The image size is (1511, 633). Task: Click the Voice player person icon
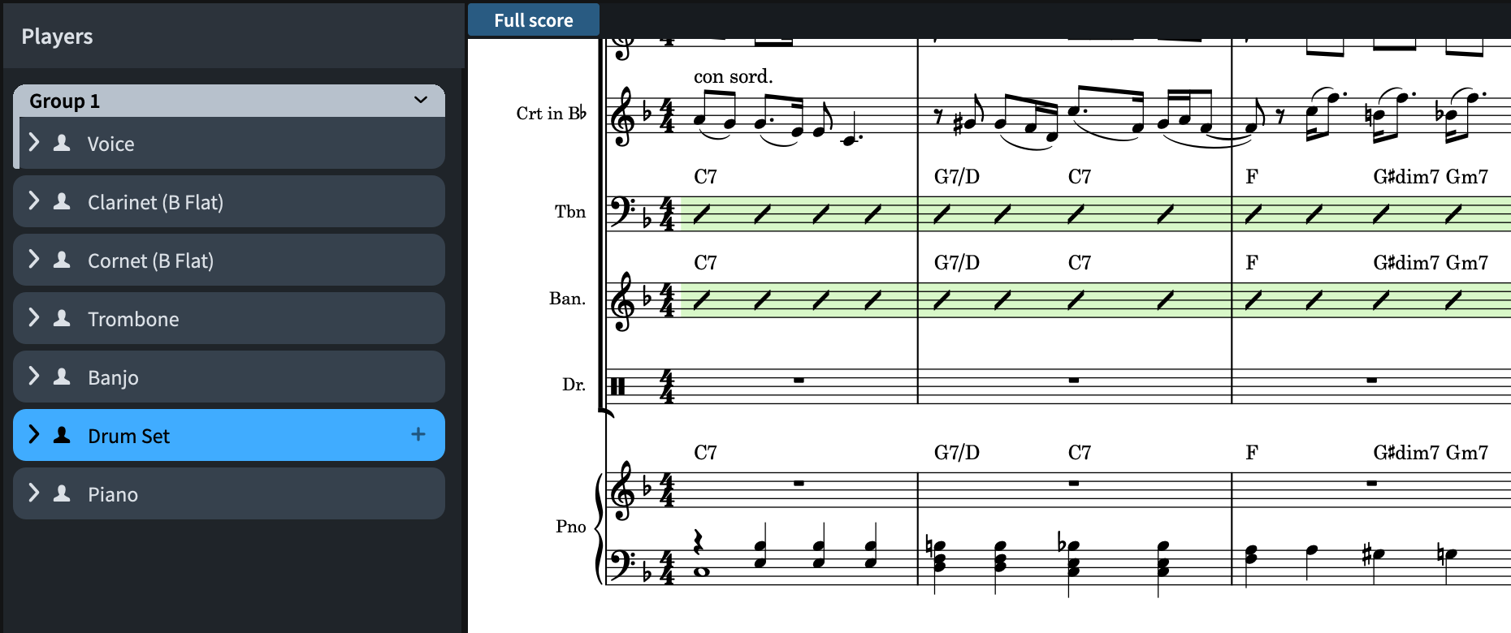(62, 143)
